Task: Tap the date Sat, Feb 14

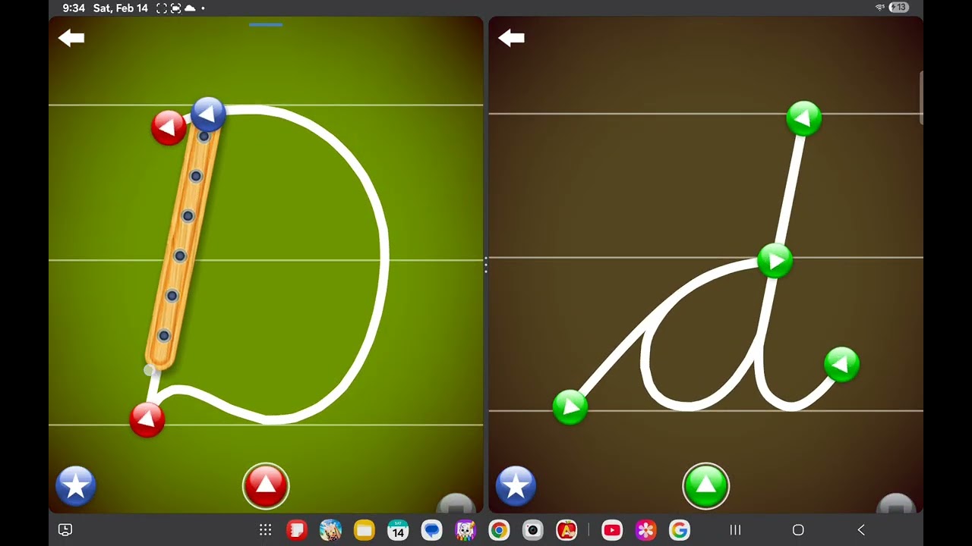Action: coord(121,8)
